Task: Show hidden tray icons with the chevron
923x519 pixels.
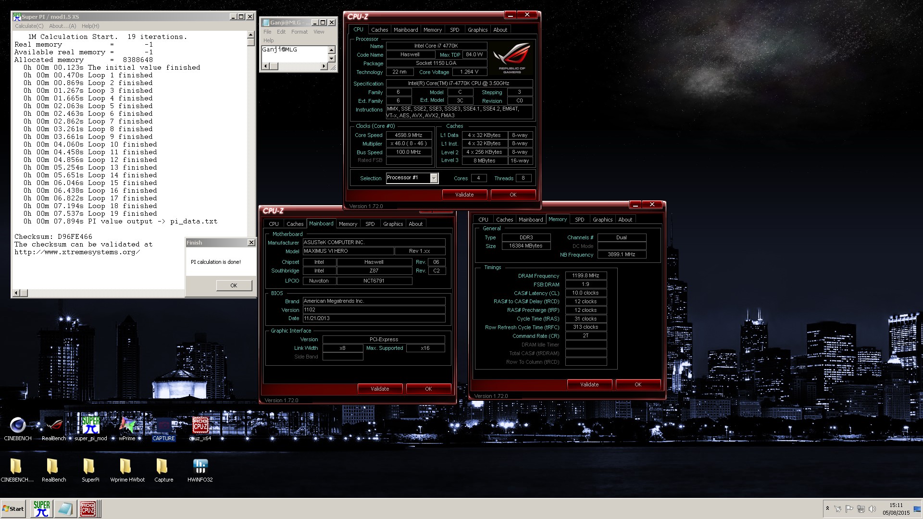Action: pos(827,508)
